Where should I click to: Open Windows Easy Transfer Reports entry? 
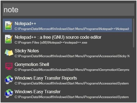point(46,78)
